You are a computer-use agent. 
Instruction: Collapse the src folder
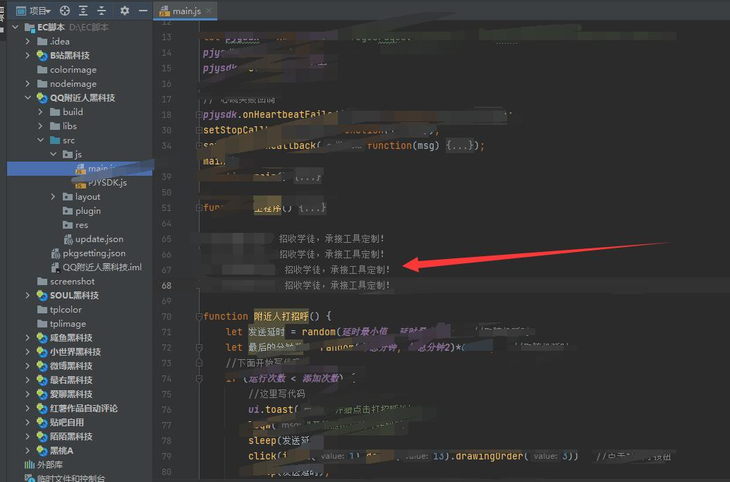40,140
